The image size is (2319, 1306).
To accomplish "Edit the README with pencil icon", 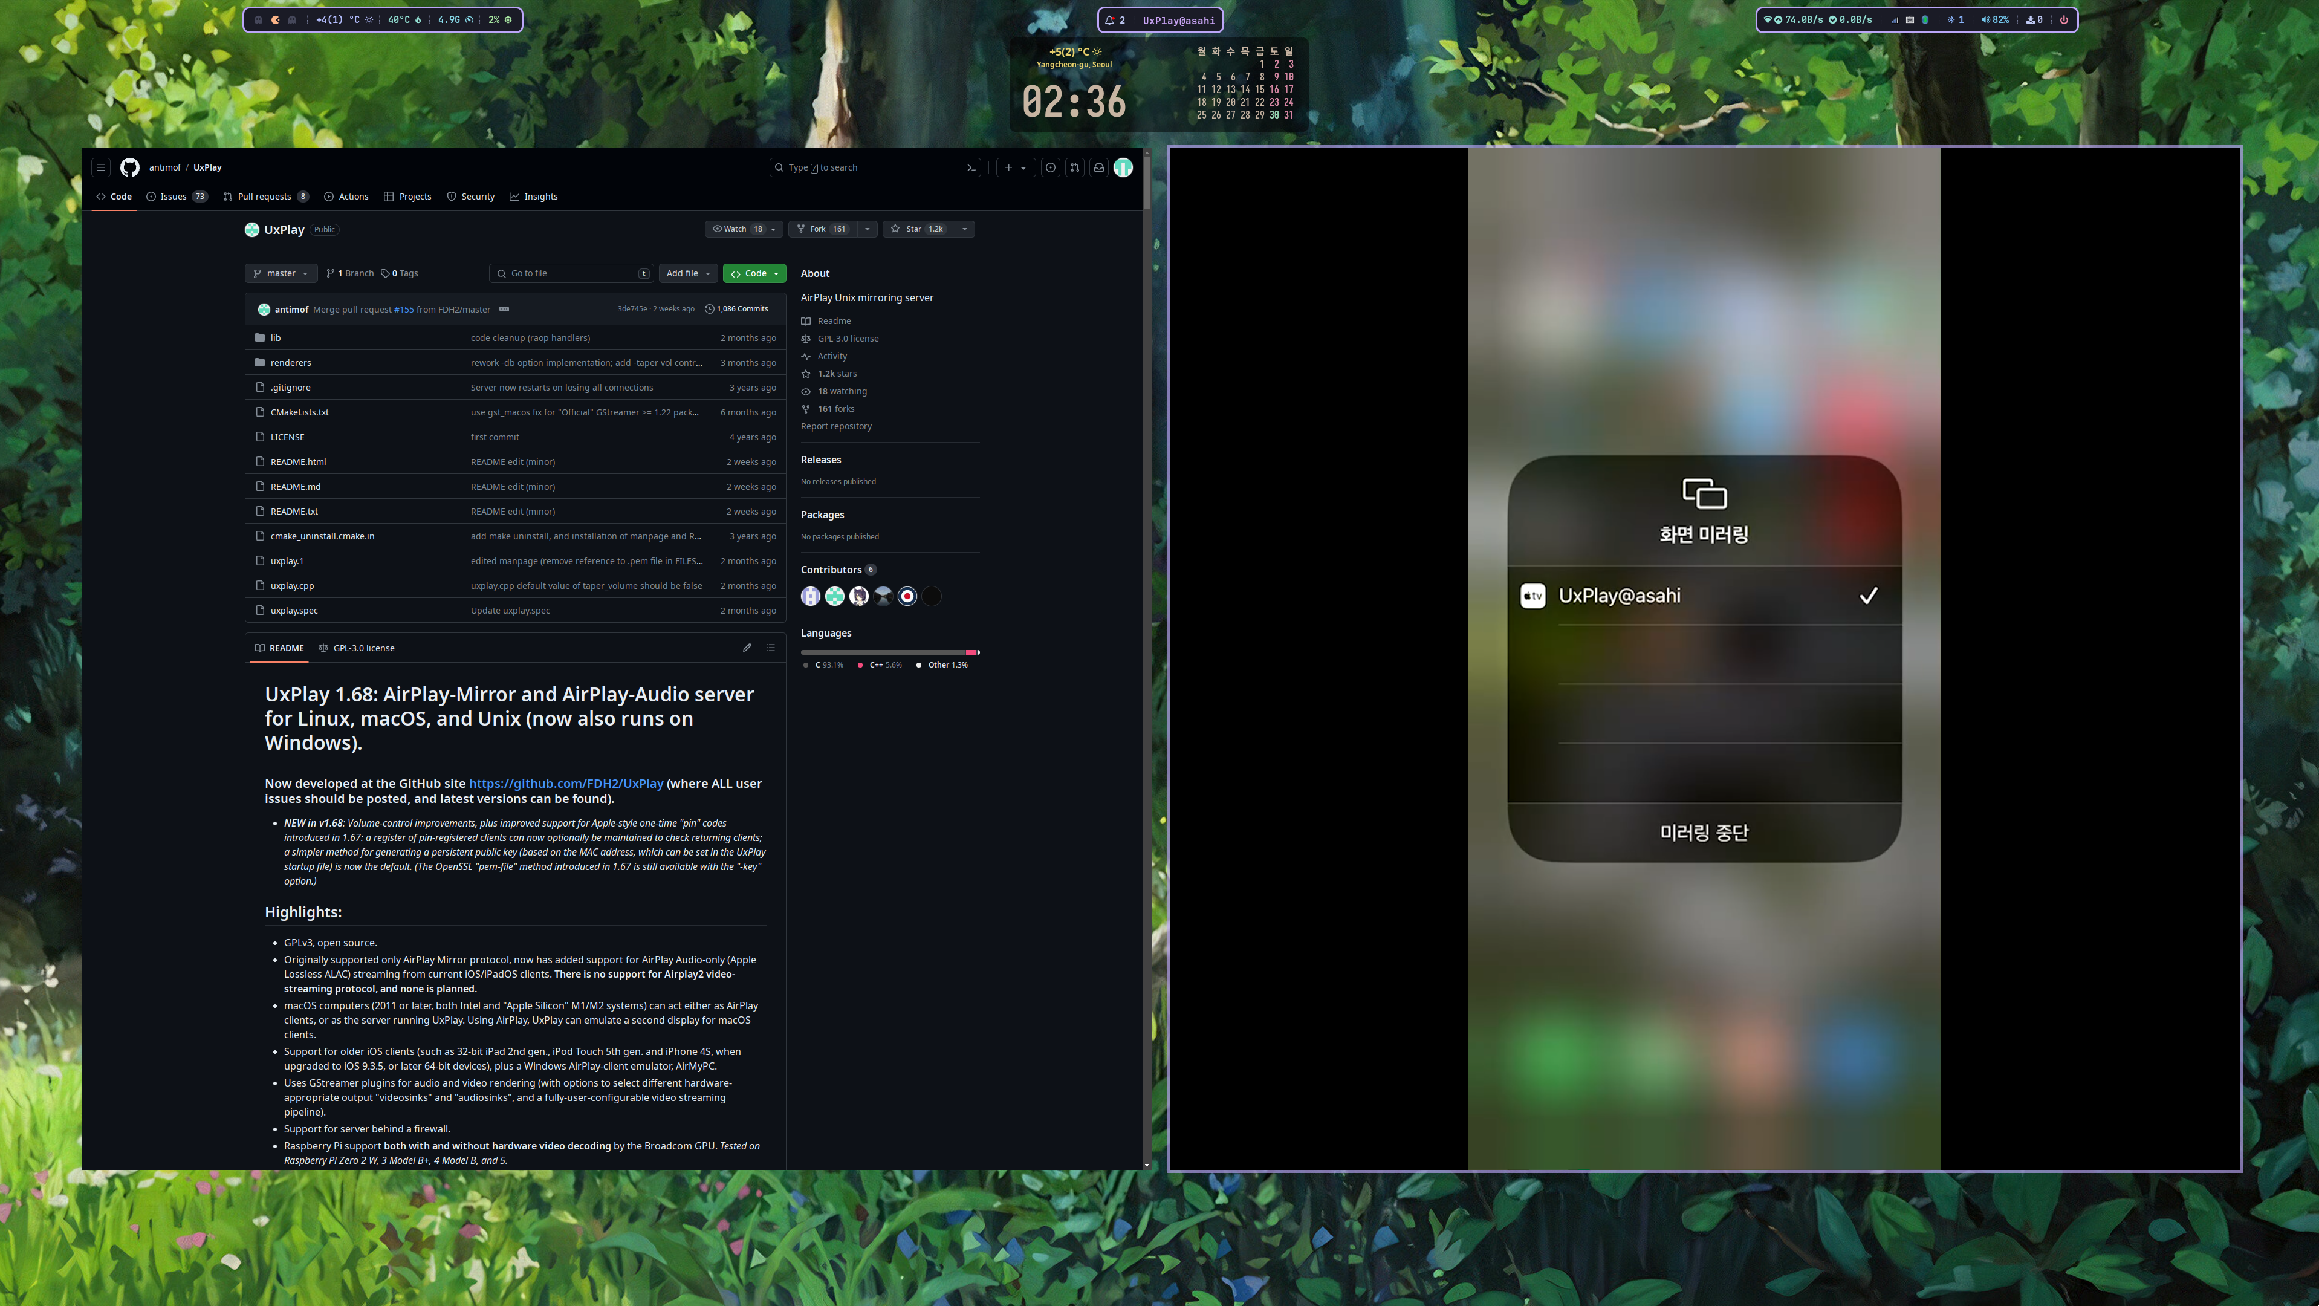I will (746, 648).
